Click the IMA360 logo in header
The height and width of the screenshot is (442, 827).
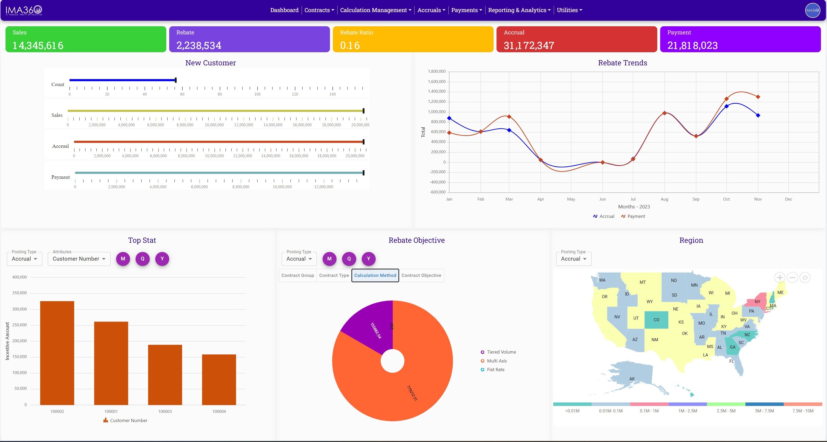[x=24, y=10]
